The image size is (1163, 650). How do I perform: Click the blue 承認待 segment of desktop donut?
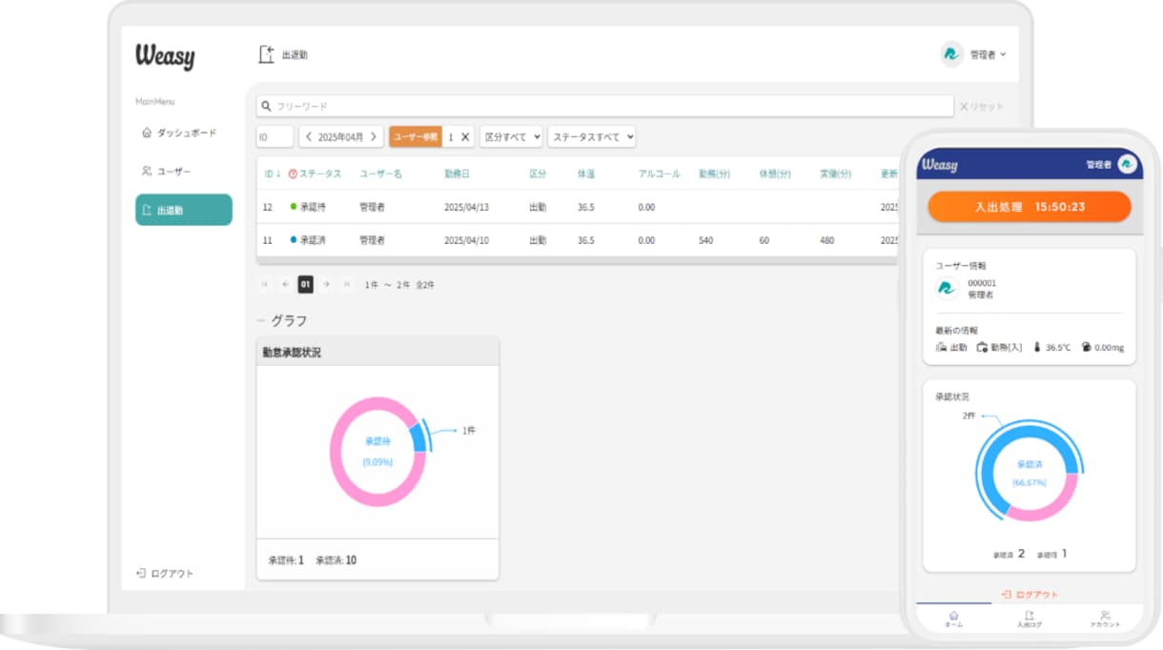coord(418,437)
